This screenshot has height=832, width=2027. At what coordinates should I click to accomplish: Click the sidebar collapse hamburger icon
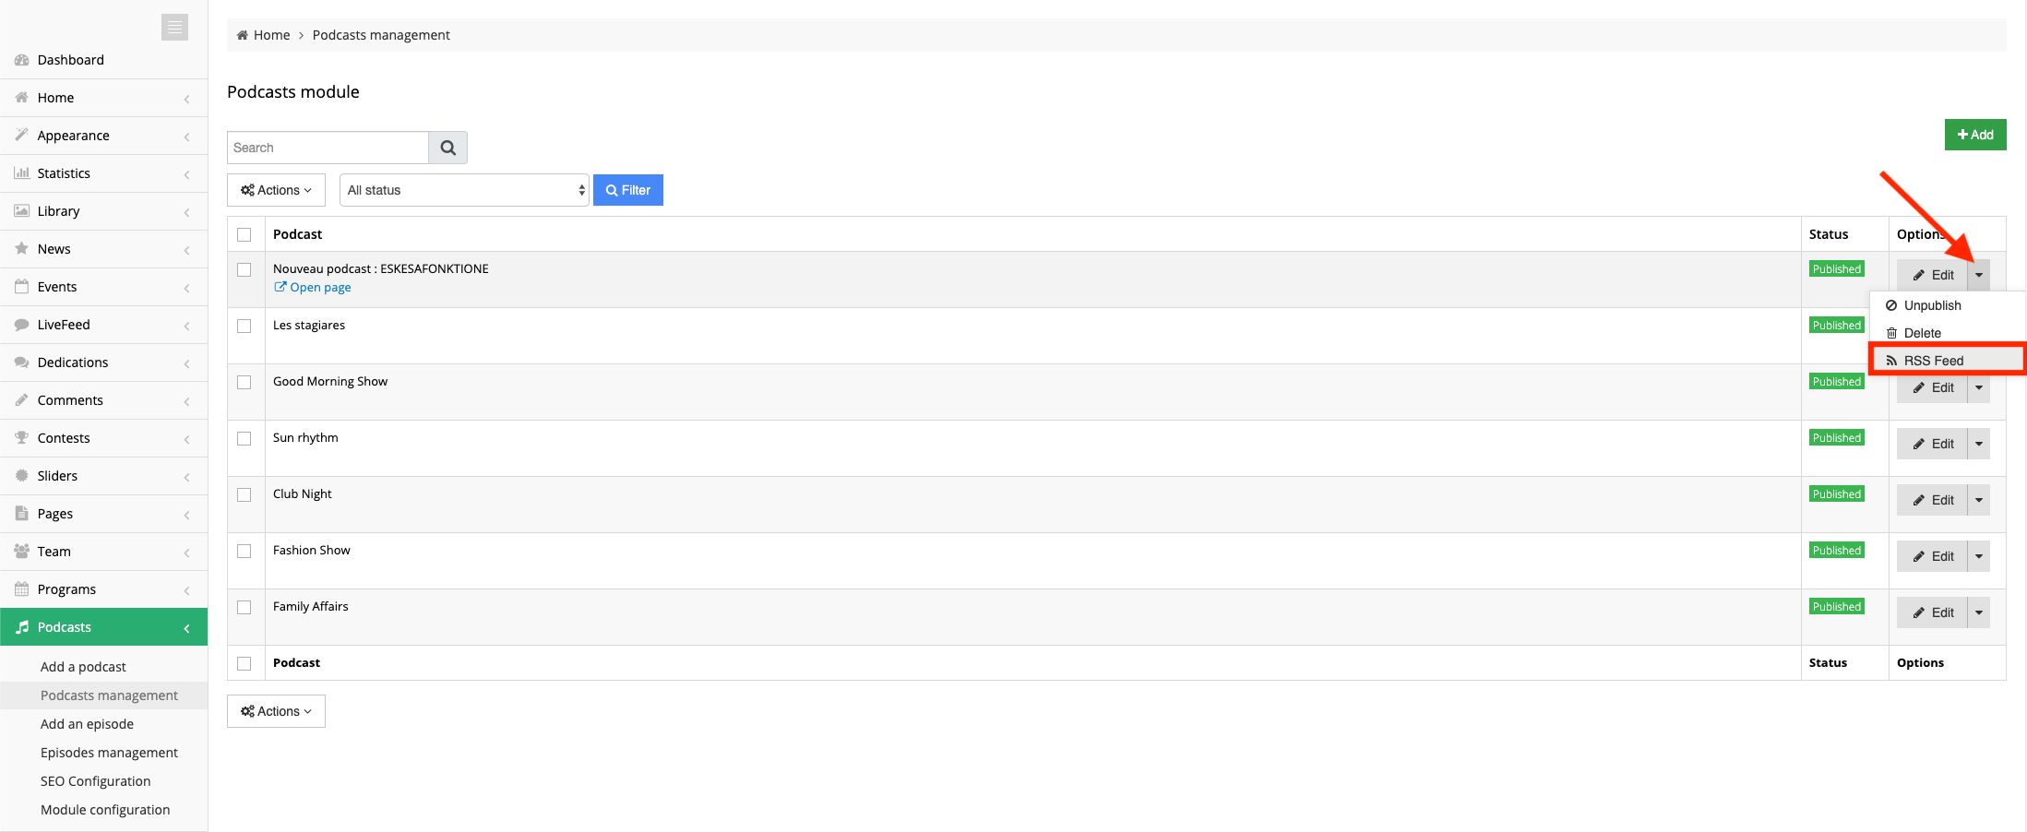[174, 28]
